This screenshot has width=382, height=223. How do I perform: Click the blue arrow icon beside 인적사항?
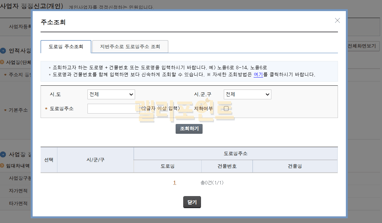[3, 51]
